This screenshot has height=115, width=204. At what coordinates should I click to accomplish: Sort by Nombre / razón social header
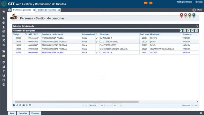[52, 34]
